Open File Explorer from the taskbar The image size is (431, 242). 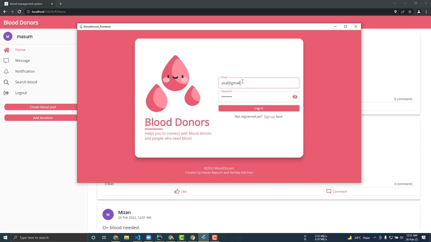click(127, 238)
